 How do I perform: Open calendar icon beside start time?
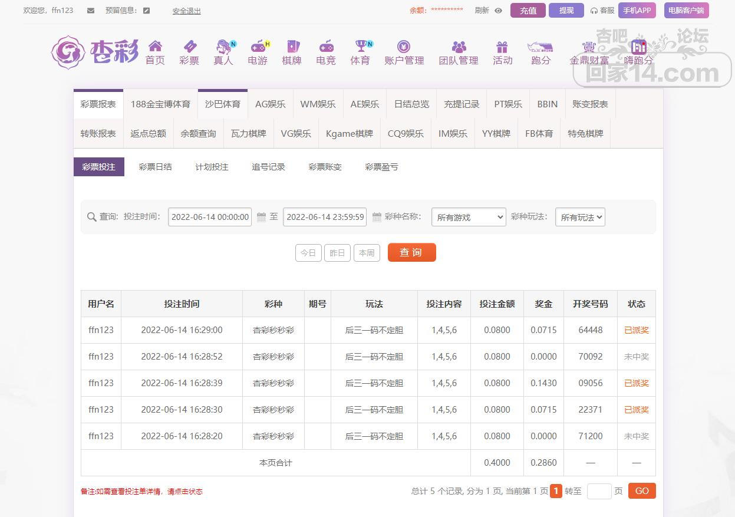(262, 218)
